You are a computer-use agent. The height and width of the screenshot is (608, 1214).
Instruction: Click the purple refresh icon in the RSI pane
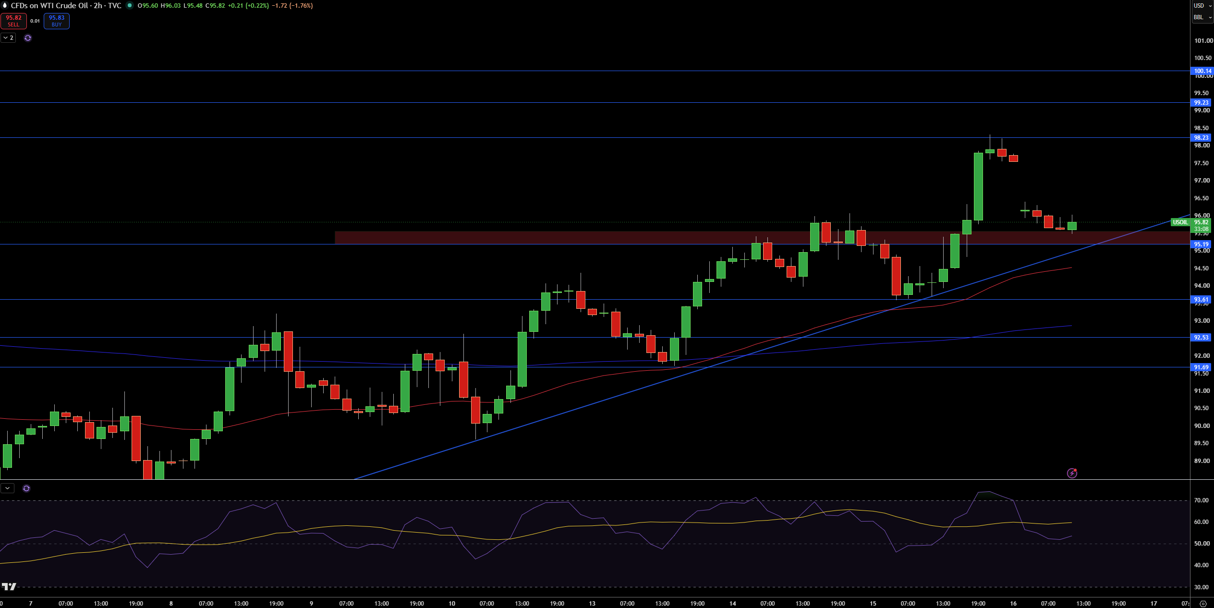[x=26, y=488]
